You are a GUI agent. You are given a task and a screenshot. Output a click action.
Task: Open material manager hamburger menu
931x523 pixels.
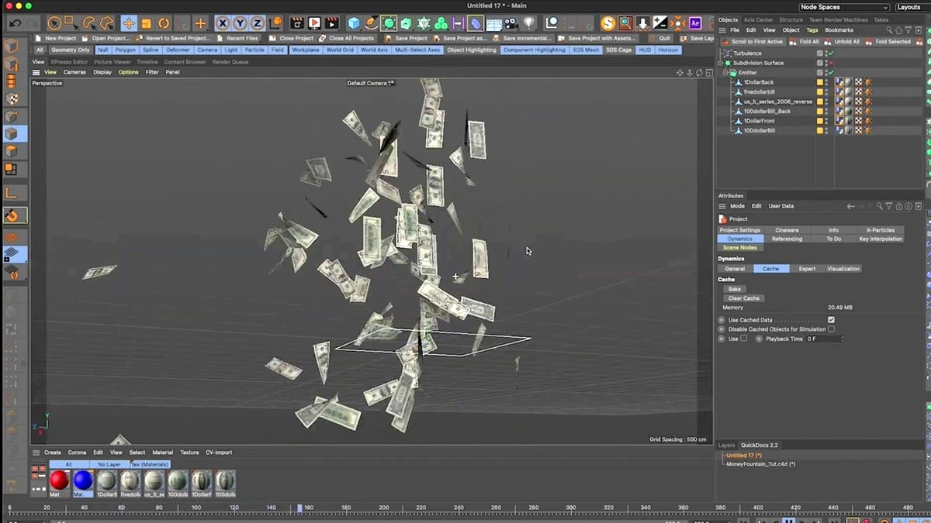36,452
